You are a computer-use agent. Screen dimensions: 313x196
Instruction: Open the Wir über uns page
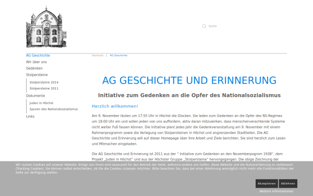coord(37,62)
